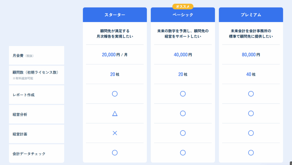Select the ベーシック plan header

pyautogui.click(x=183, y=15)
